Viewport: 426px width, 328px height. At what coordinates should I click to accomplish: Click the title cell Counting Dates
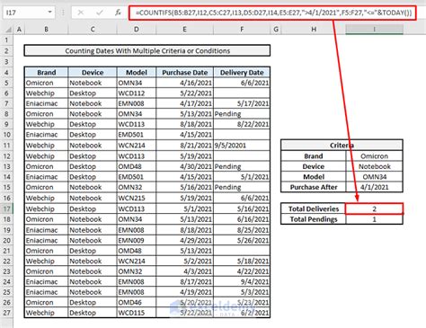pyautogui.click(x=147, y=51)
